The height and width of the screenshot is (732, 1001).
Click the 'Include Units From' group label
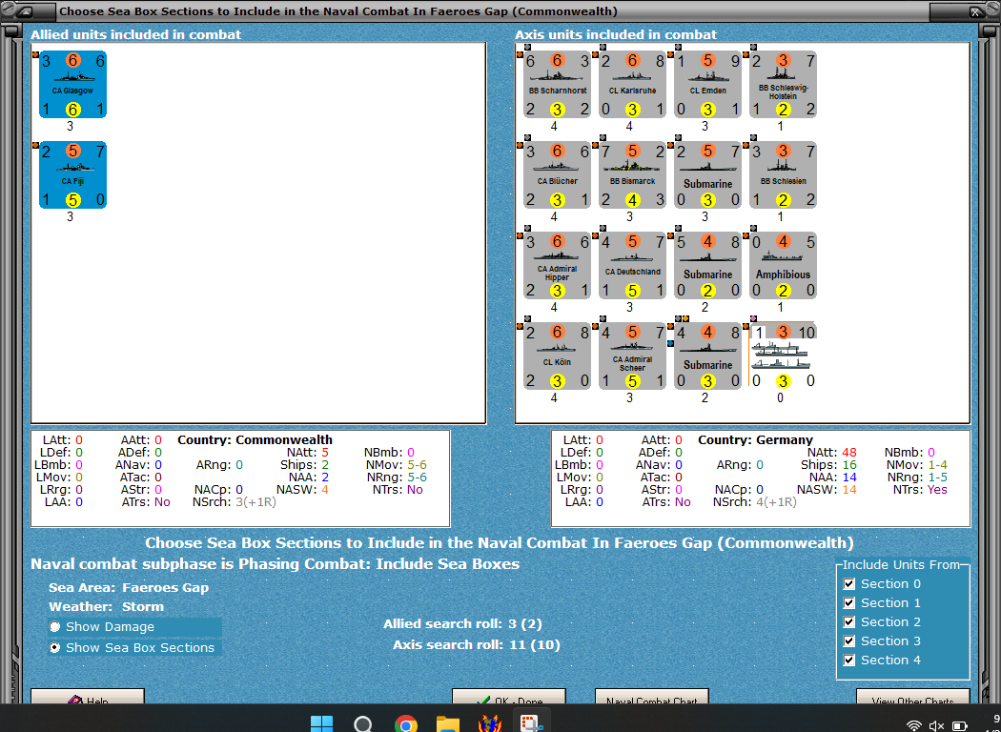pos(902,564)
